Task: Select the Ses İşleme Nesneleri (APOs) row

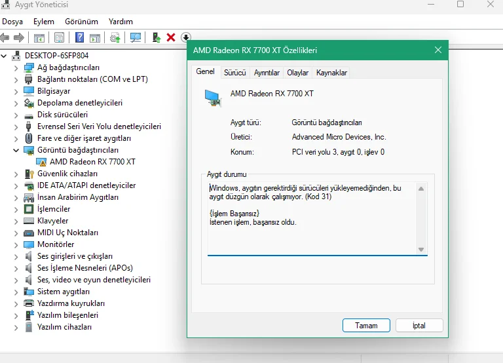Action: pos(85,268)
